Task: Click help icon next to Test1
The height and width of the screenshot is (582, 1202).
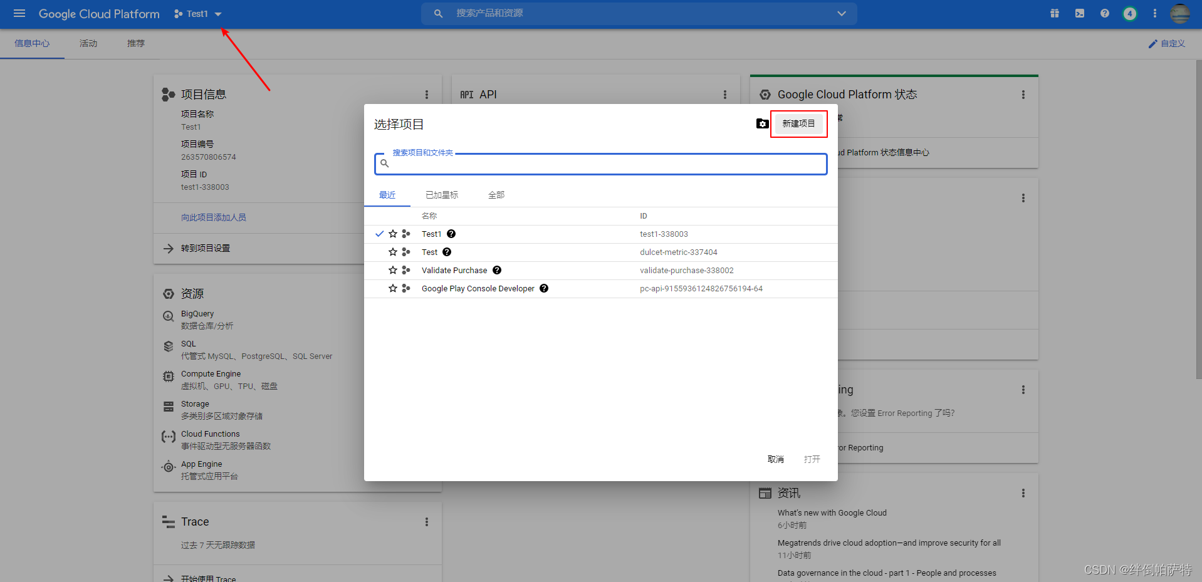Action: pyautogui.click(x=451, y=234)
